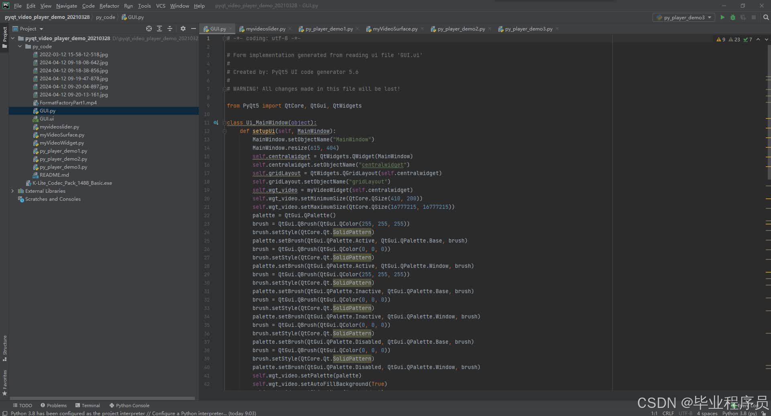Click the CRLF line separator widget
This screenshot has height=416, width=771.
668,413
